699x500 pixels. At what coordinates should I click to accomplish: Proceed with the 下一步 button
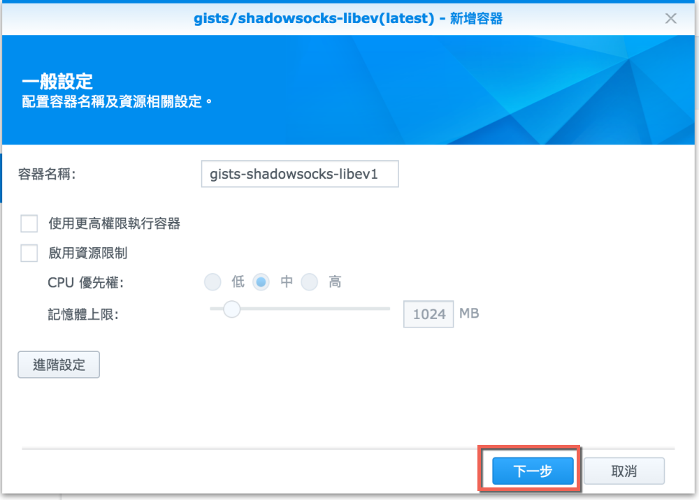[533, 471]
